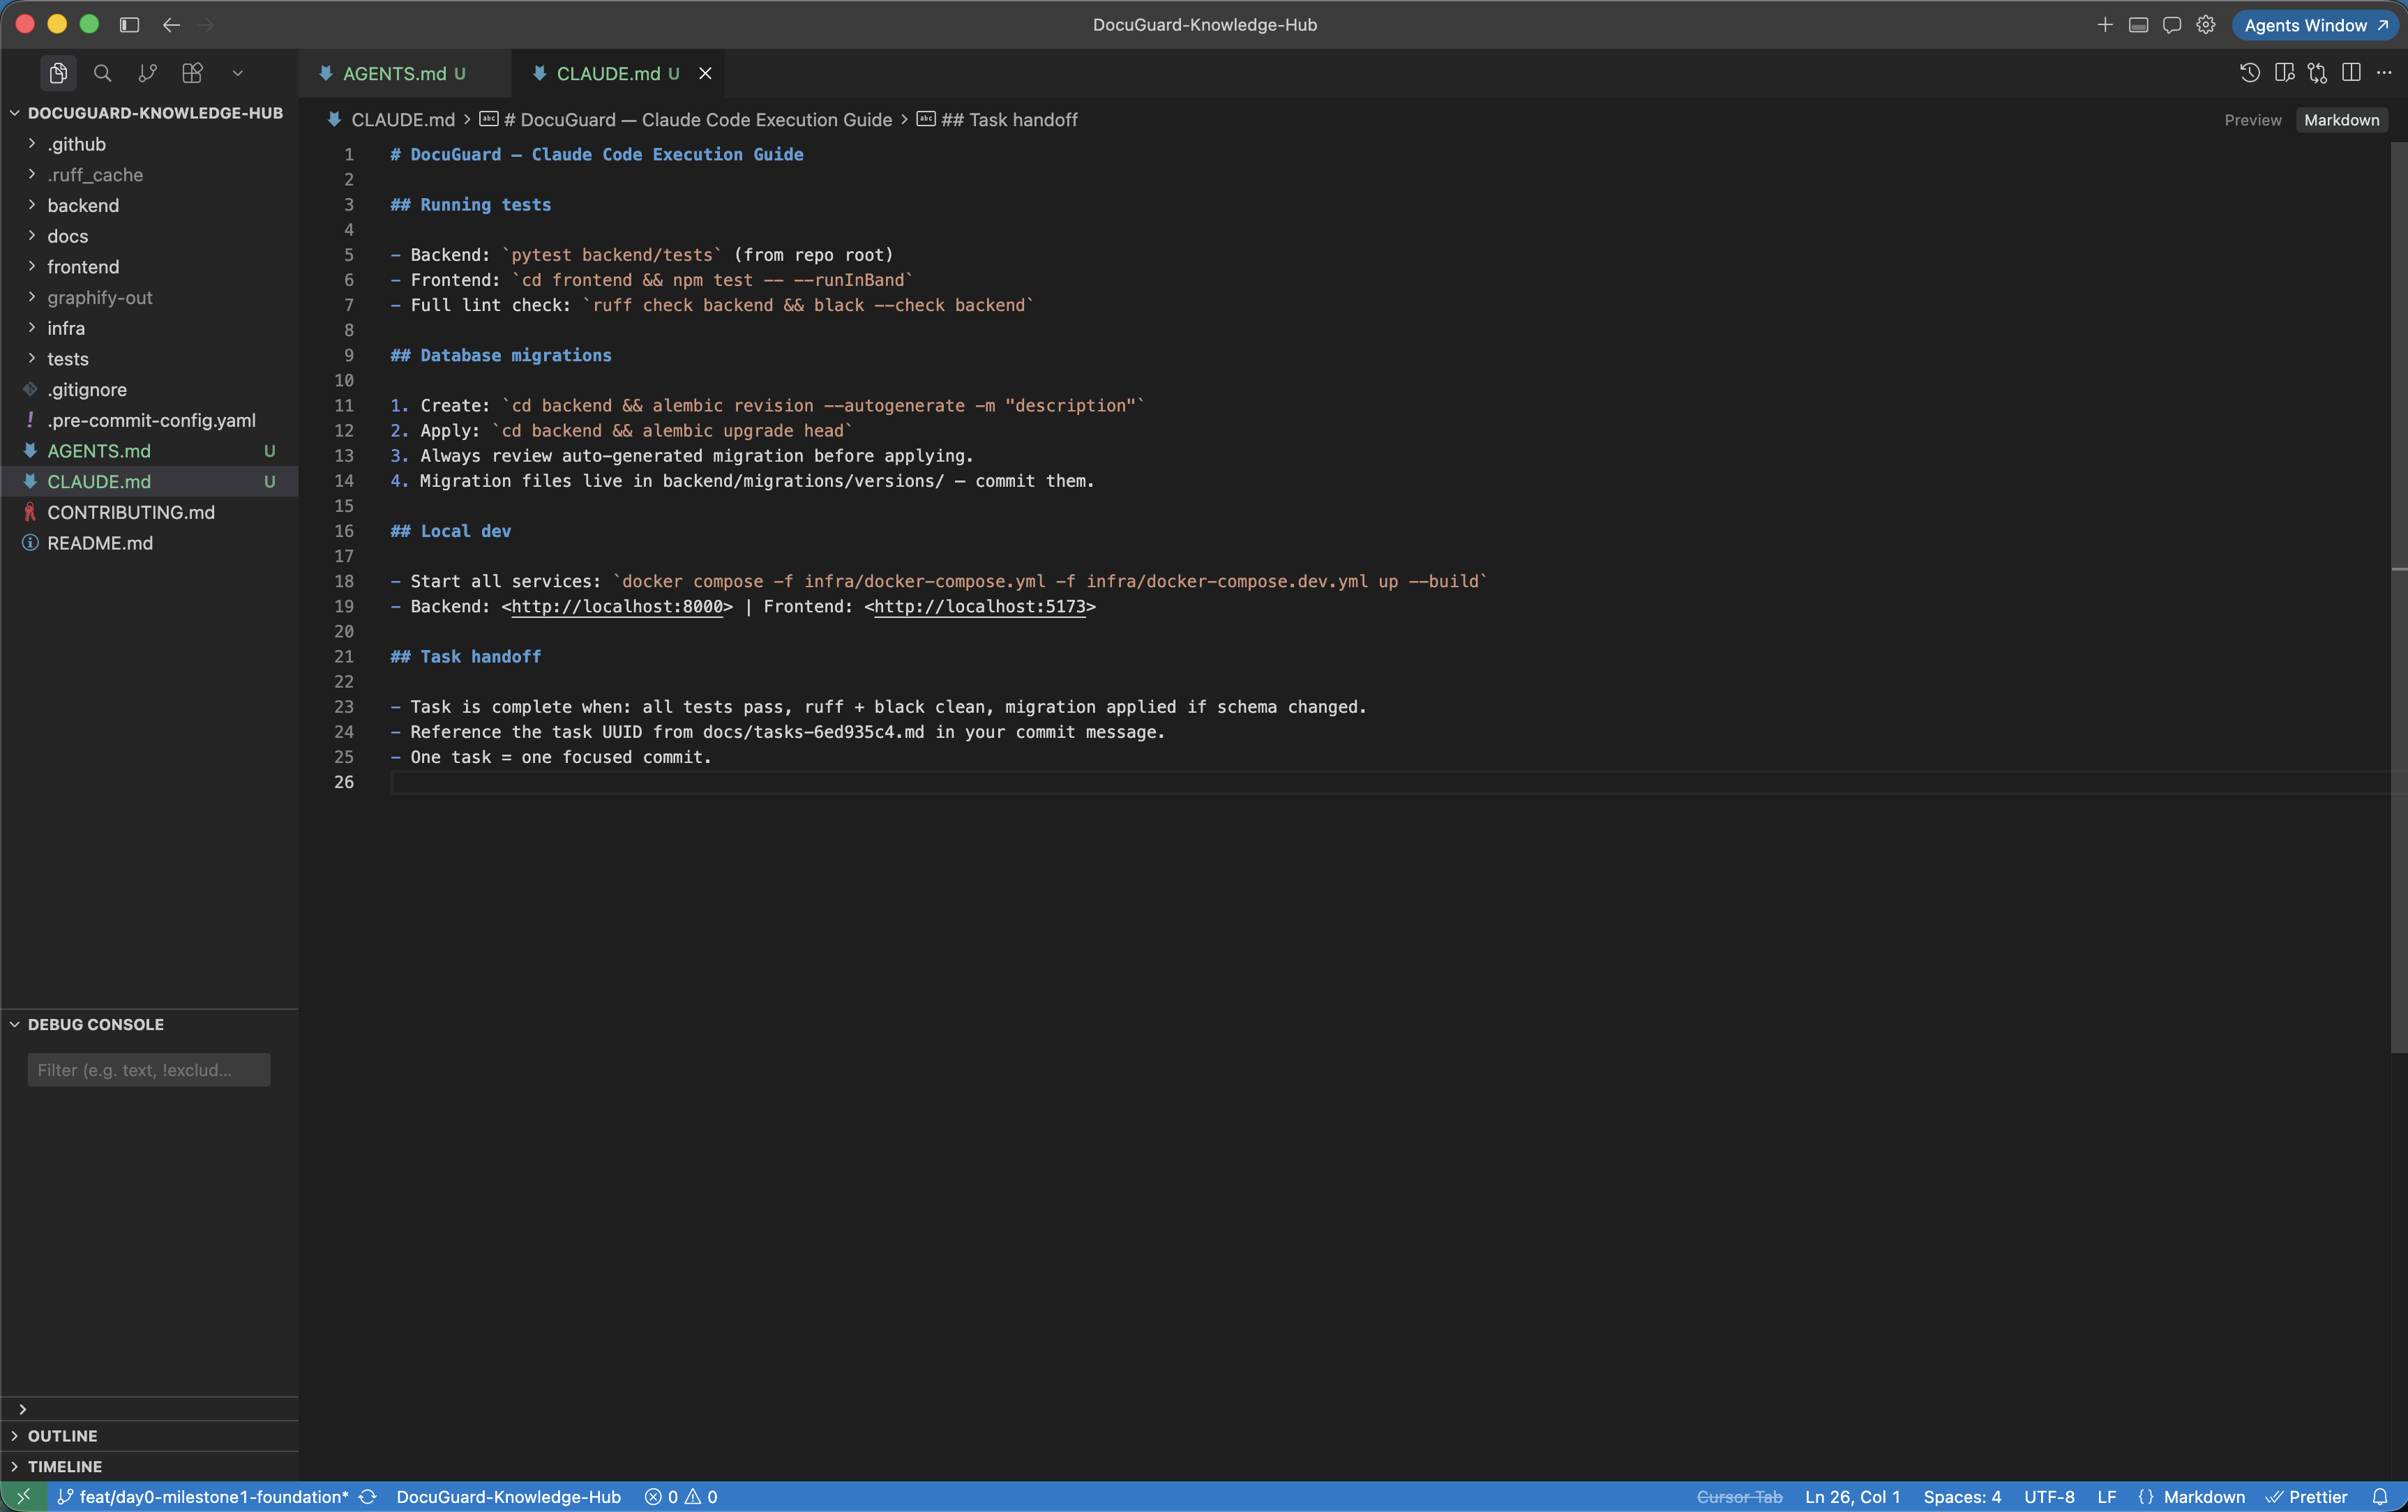2408x1512 pixels.
Task: Expand the infra folder
Action: point(149,328)
